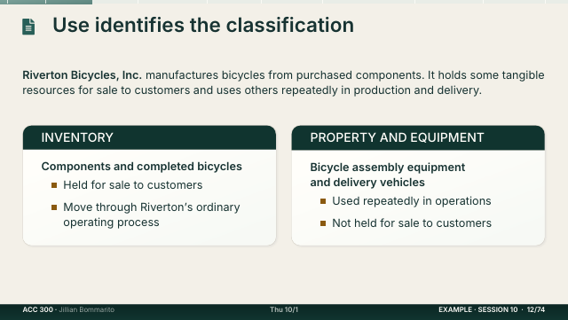
Task: Click the heading line 'Bicycle assembly equipment'
Action: (388, 168)
